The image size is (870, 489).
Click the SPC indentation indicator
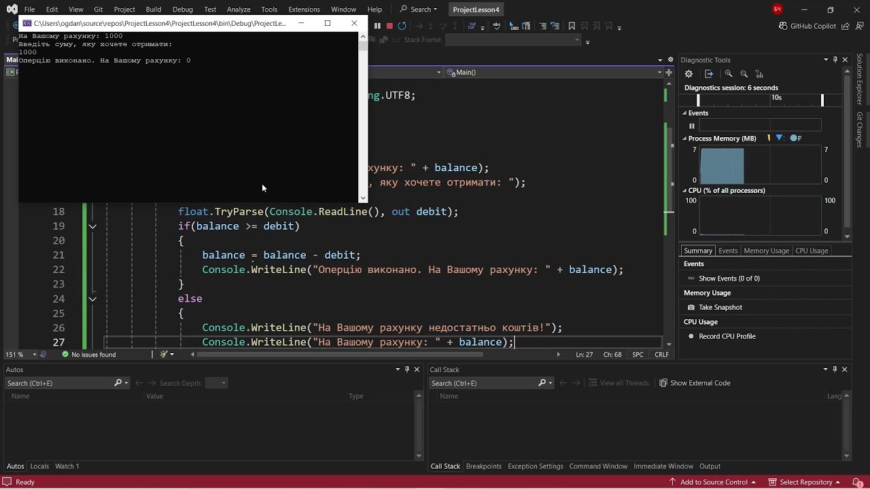[x=638, y=355]
